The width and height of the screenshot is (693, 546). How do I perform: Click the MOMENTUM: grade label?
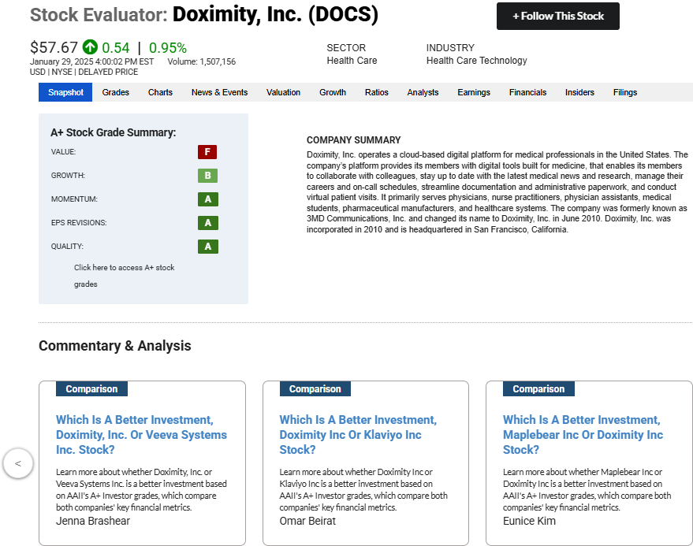pyautogui.click(x=74, y=199)
